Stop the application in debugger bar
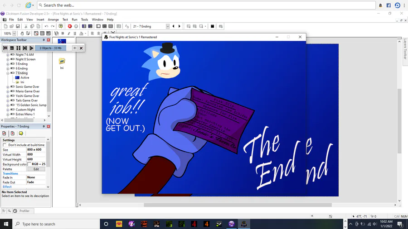The image size is (408, 229). tap(12, 48)
